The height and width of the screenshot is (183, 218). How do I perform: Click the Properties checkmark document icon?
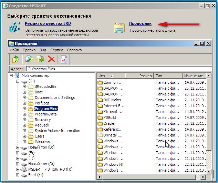click(x=64, y=59)
